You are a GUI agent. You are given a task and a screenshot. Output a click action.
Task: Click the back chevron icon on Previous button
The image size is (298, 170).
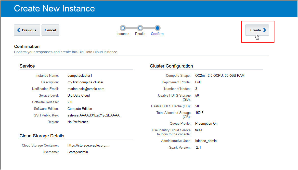click(18, 30)
